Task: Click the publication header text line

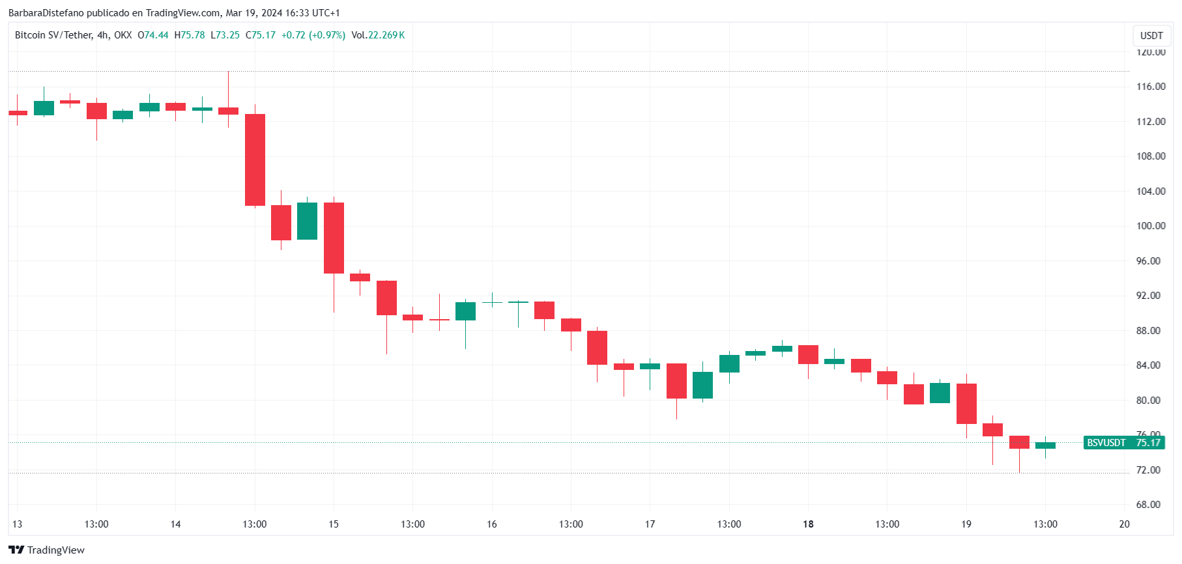Action: click(x=174, y=13)
